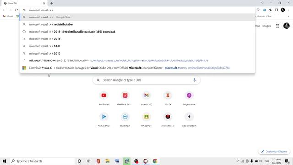Image resolution: width=293 pixels, height=165 pixels.
Task: Open Cortana circle icon on the taskbar
Action: click(x=79, y=161)
